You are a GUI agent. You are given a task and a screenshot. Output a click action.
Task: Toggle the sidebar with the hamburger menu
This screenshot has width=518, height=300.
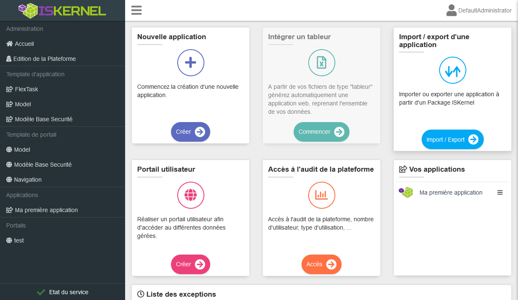[x=136, y=10]
